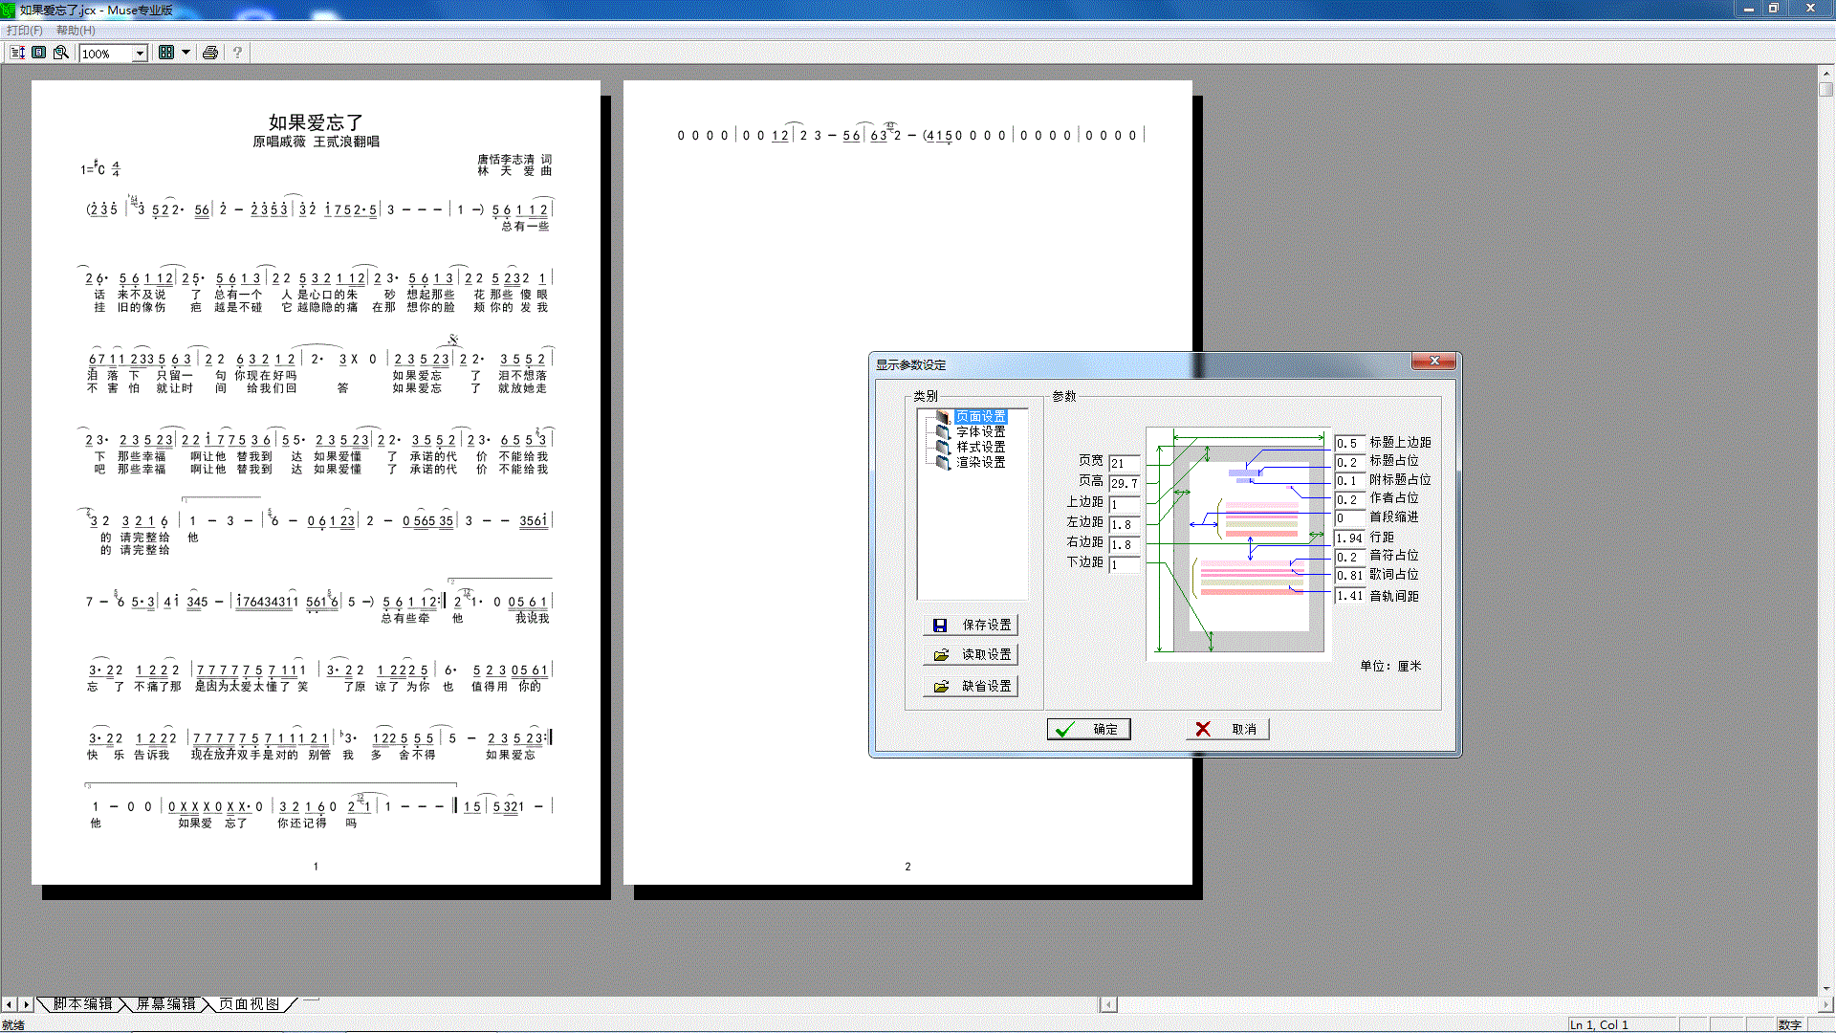
Task: Click the 作者占位 value field
Action: 1349,499
